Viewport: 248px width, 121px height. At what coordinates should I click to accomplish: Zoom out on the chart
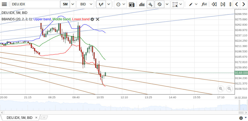[229, 89]
